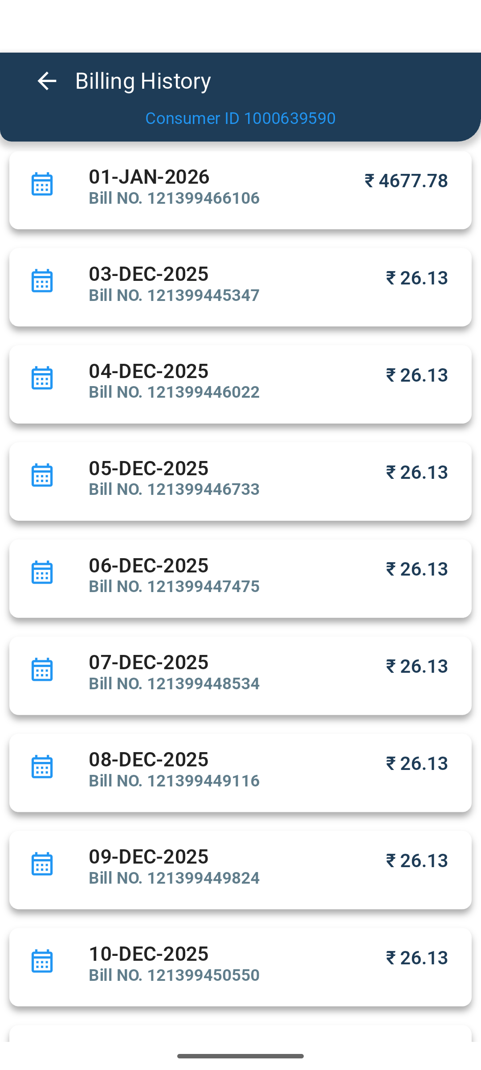The height and width of the screenshot is (1070, 481).
Task: Click calendar icon for 06-DEC-2025 bill
Action: 42,572
